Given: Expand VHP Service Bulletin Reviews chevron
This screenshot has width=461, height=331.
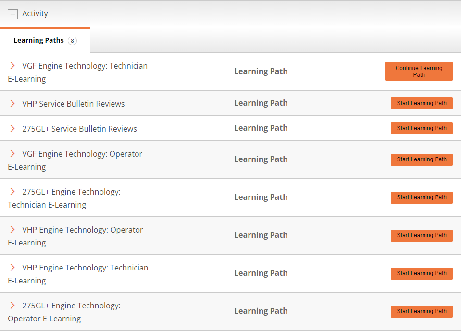Looking at the screenshot, I should (x=12, y=104).
